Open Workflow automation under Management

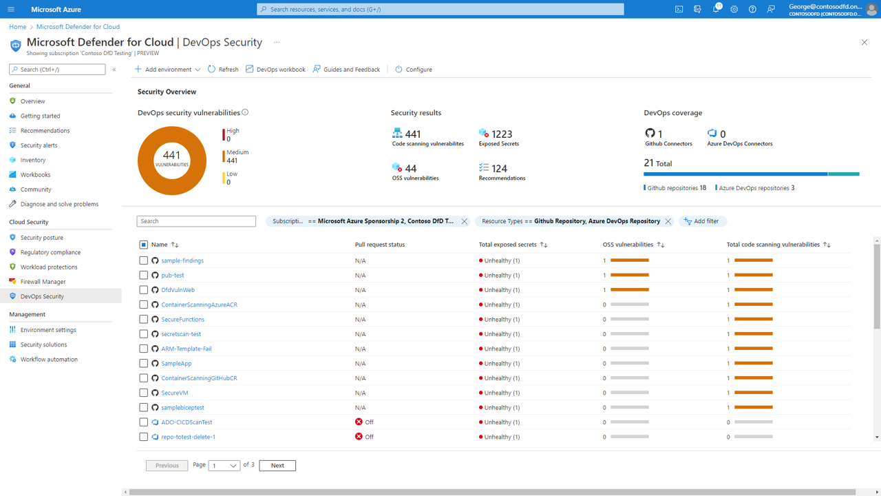click(47, 359)
